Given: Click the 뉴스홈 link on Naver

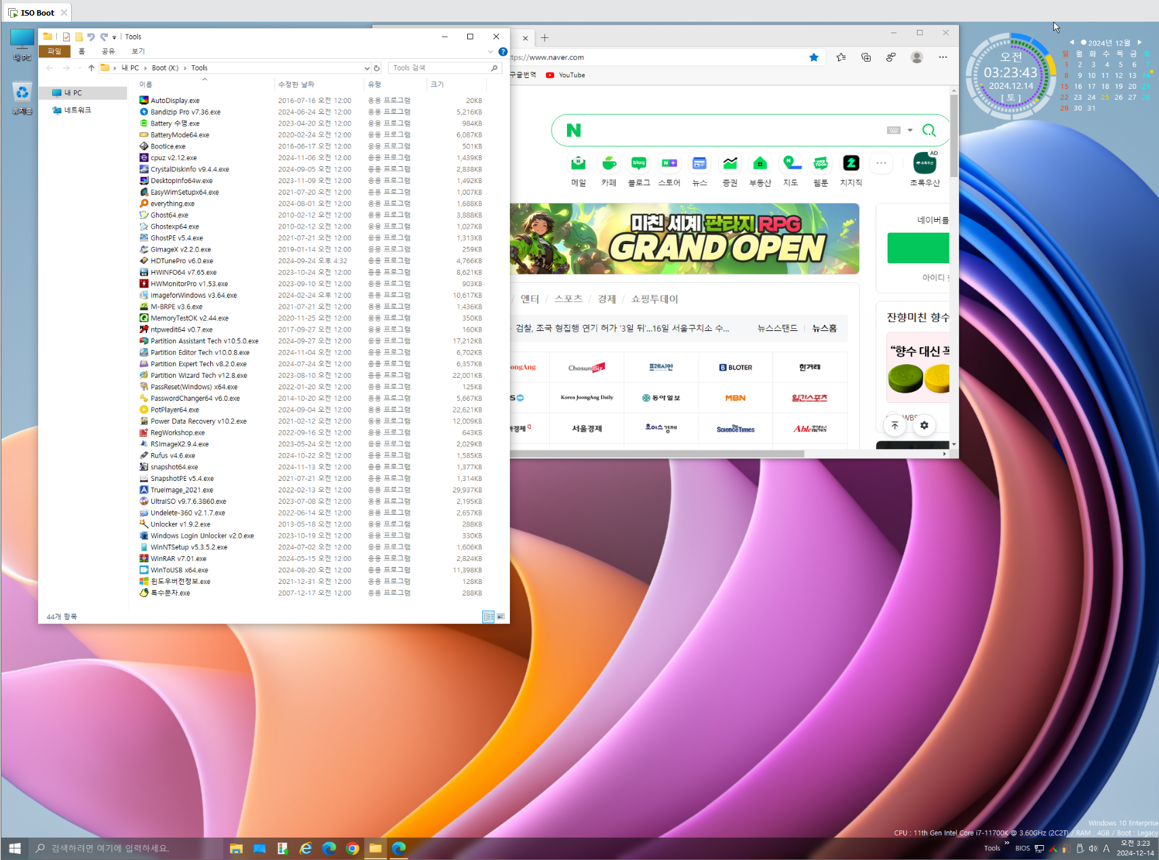Looking at the screenshot, I should click(x=825, y=328).
